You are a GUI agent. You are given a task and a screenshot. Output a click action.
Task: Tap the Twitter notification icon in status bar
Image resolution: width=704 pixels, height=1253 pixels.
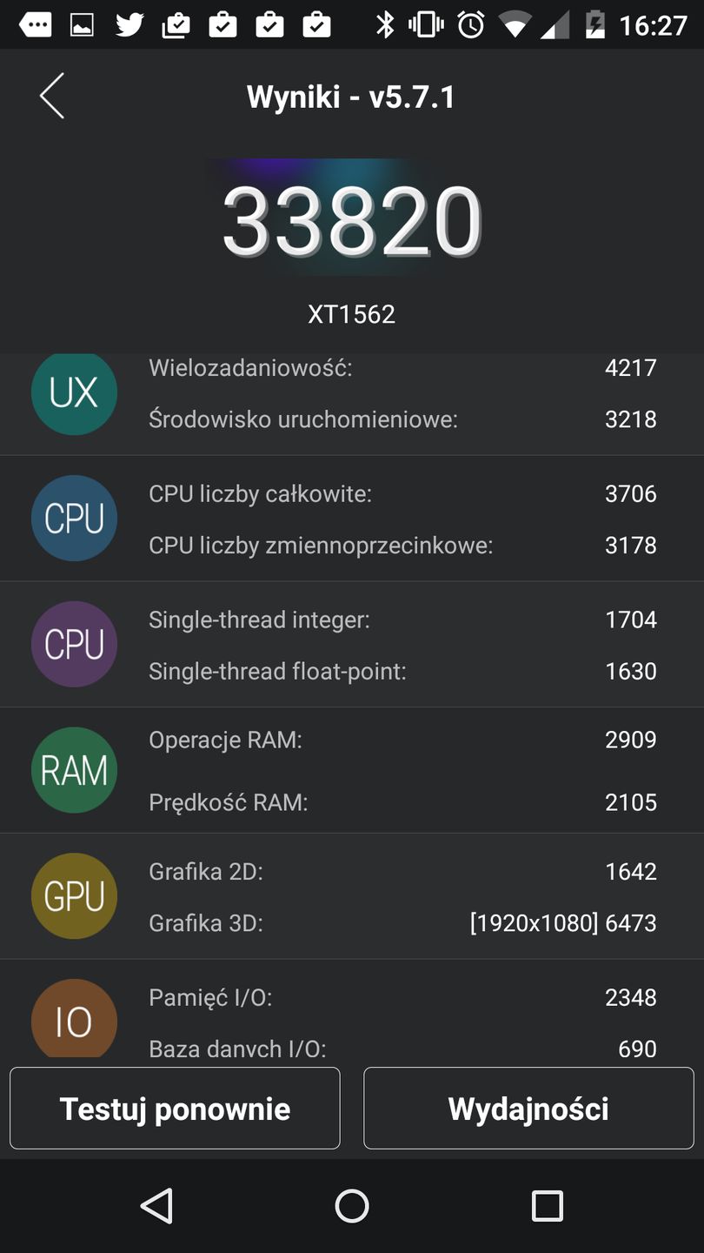pyautogui.click(x=130, y=24)
